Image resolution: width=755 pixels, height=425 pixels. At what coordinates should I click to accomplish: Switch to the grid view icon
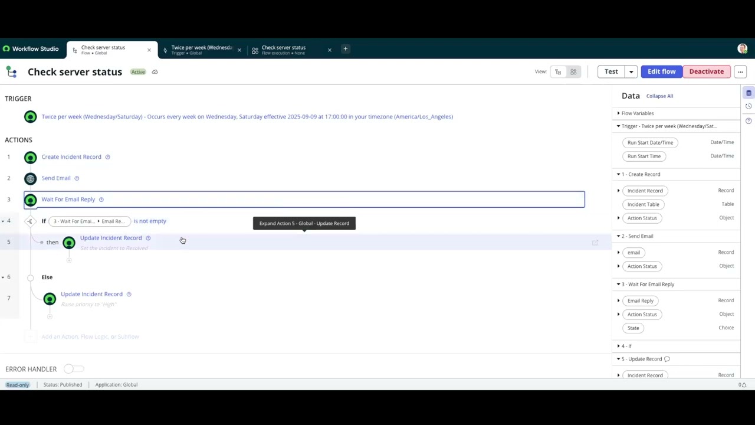pyautogui.click(x=573, y=71)
